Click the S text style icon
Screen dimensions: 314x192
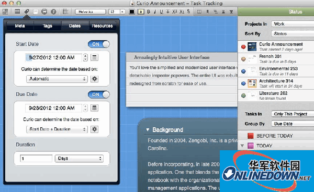[188, 11]
